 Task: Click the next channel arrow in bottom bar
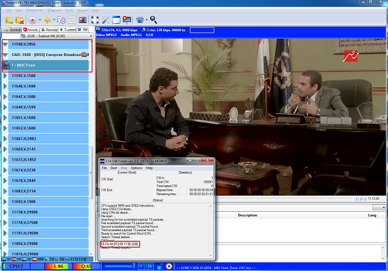coord(150,266)
